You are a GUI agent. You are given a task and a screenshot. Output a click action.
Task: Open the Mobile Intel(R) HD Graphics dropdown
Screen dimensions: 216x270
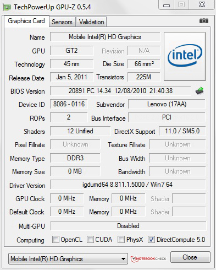coord(68,259)
